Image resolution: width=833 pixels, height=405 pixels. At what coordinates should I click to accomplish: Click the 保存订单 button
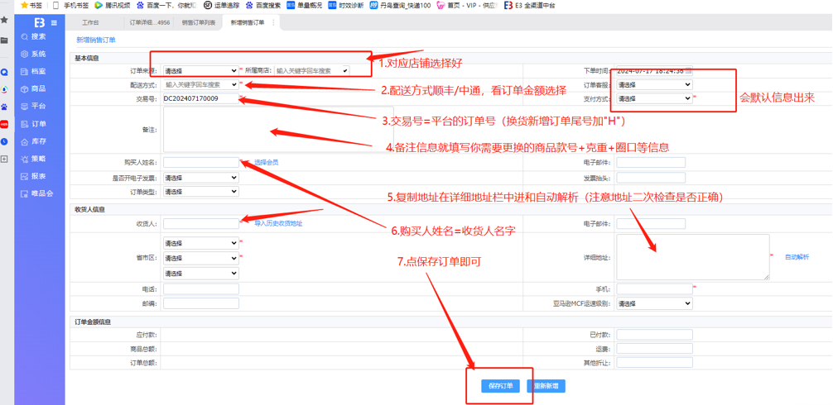coord(500,386)
